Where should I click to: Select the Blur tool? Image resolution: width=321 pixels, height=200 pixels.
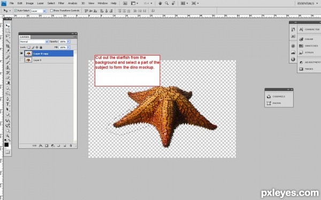[x=7, y=88]
